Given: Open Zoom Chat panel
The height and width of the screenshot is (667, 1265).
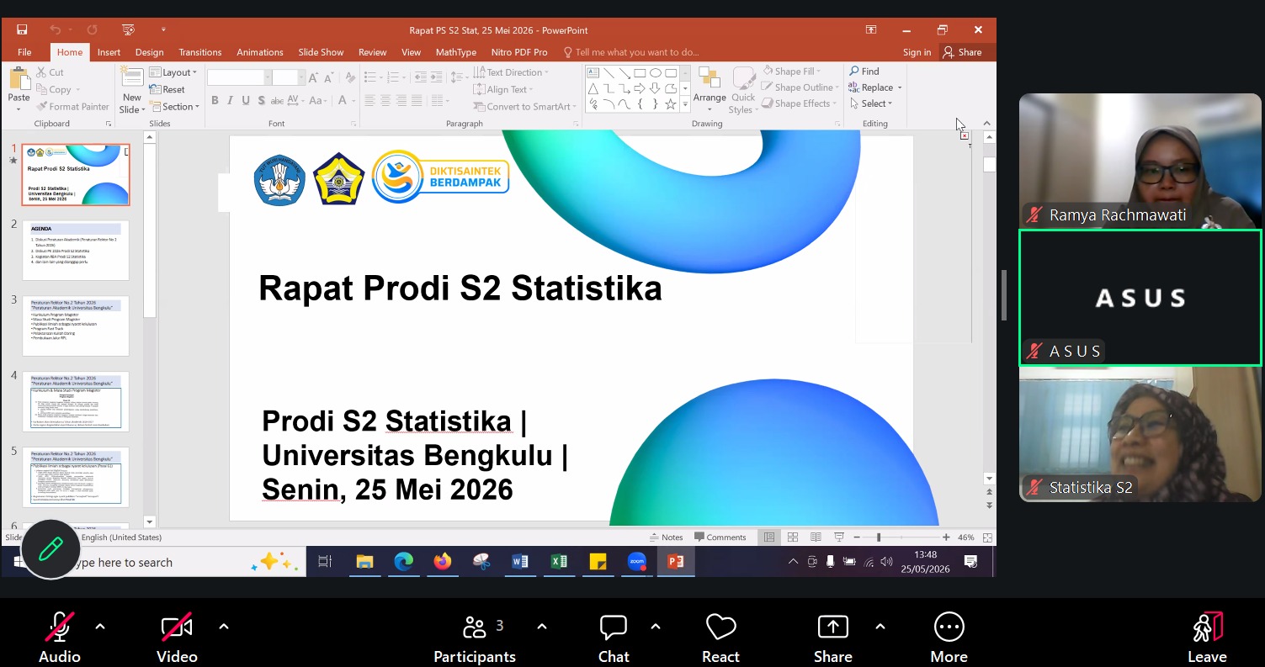Looking at the screenshot, I should click(614, 638).
